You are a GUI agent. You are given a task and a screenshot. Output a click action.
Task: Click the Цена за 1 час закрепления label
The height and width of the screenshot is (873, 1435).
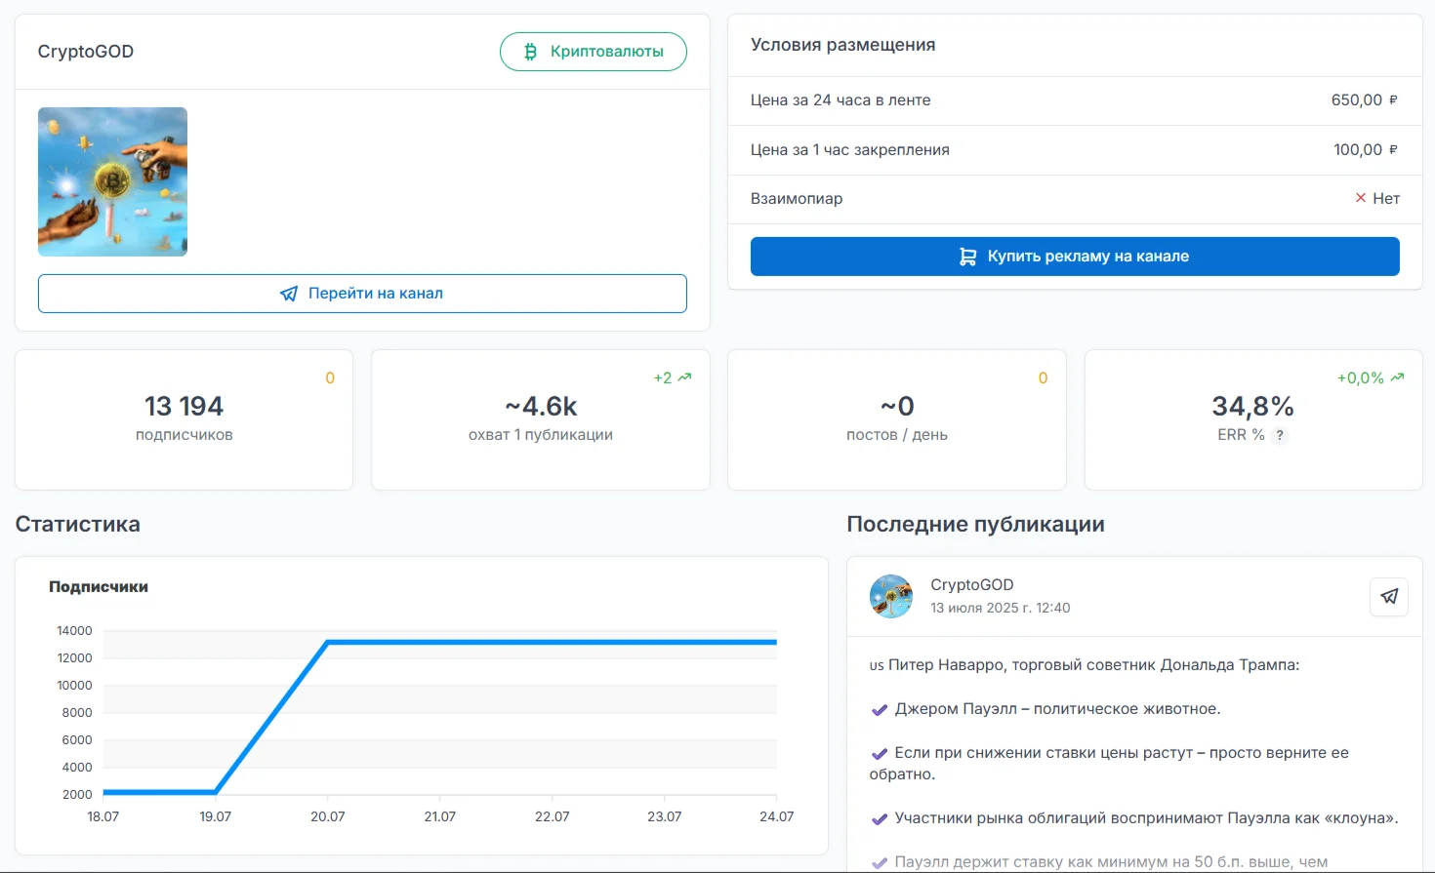(x=849, y=149)
